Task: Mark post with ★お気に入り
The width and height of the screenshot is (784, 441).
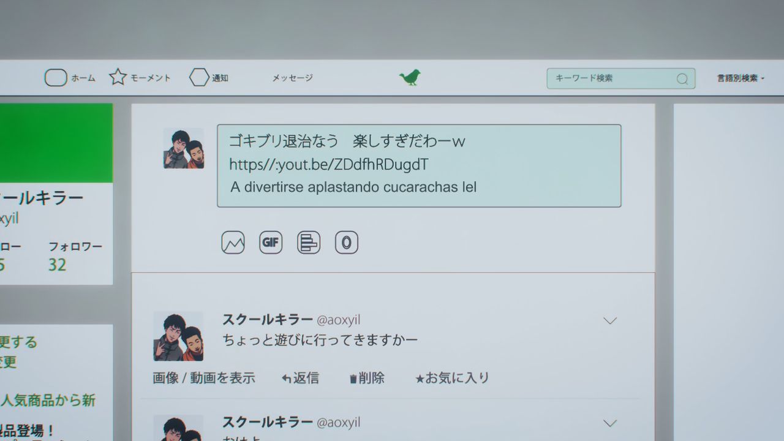Action: 452,378
